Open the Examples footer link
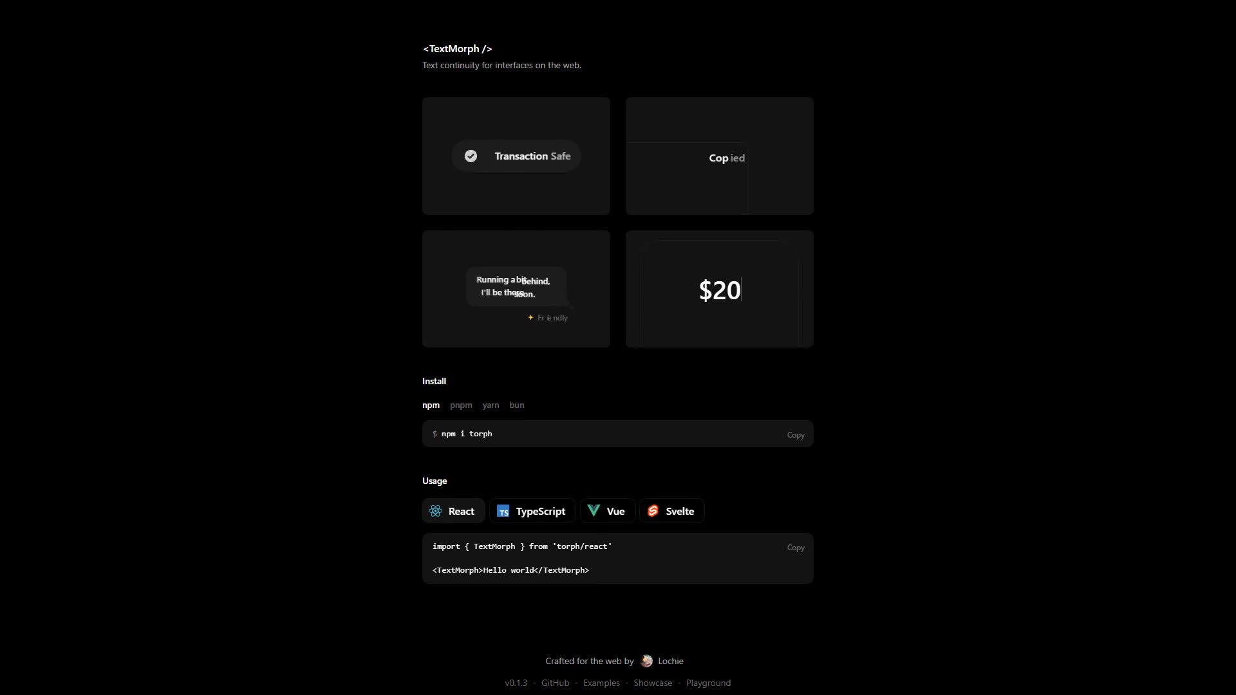1236x695 pixels. click(601, 683)
